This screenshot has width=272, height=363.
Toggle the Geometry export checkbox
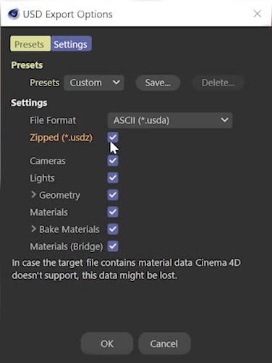point(113,195)
